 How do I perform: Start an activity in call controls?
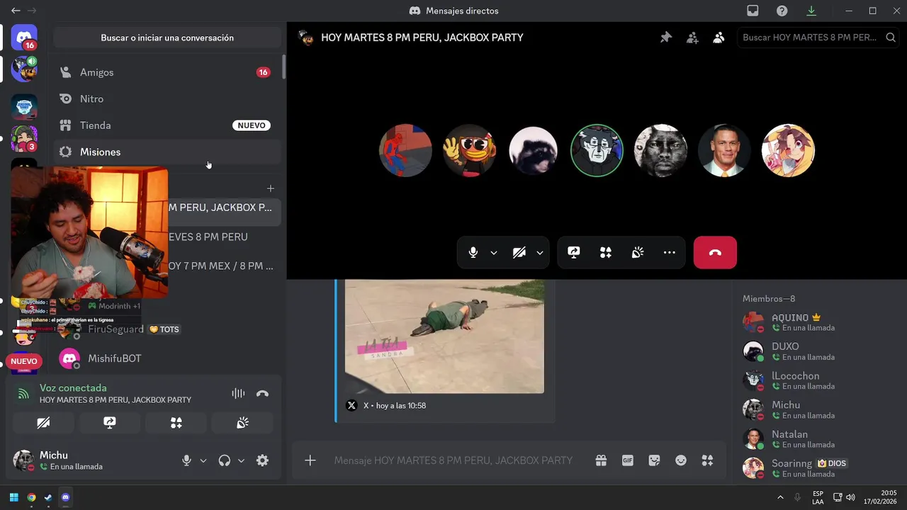[605, 252]
